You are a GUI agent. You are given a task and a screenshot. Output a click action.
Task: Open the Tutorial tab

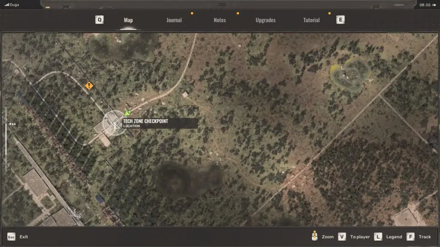pos(311,20)
